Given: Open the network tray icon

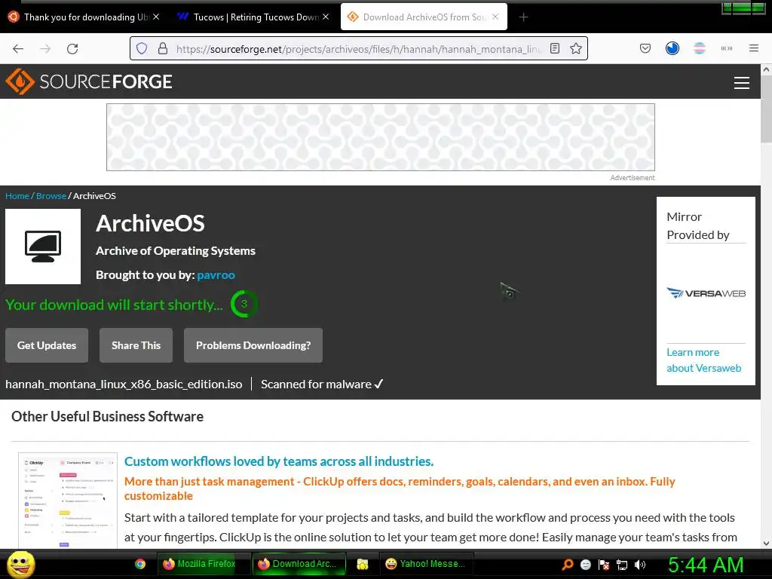Looking at the screenshot, I should point(622,564).
